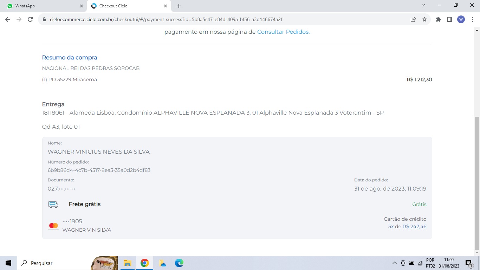Open File Explorer from taskbar

[x=127, y=263]
